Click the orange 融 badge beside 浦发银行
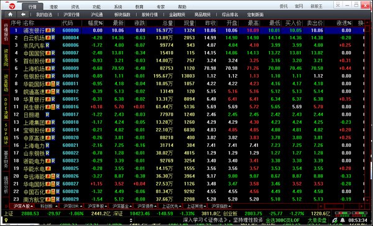373x226 pixels. (48, 31)
